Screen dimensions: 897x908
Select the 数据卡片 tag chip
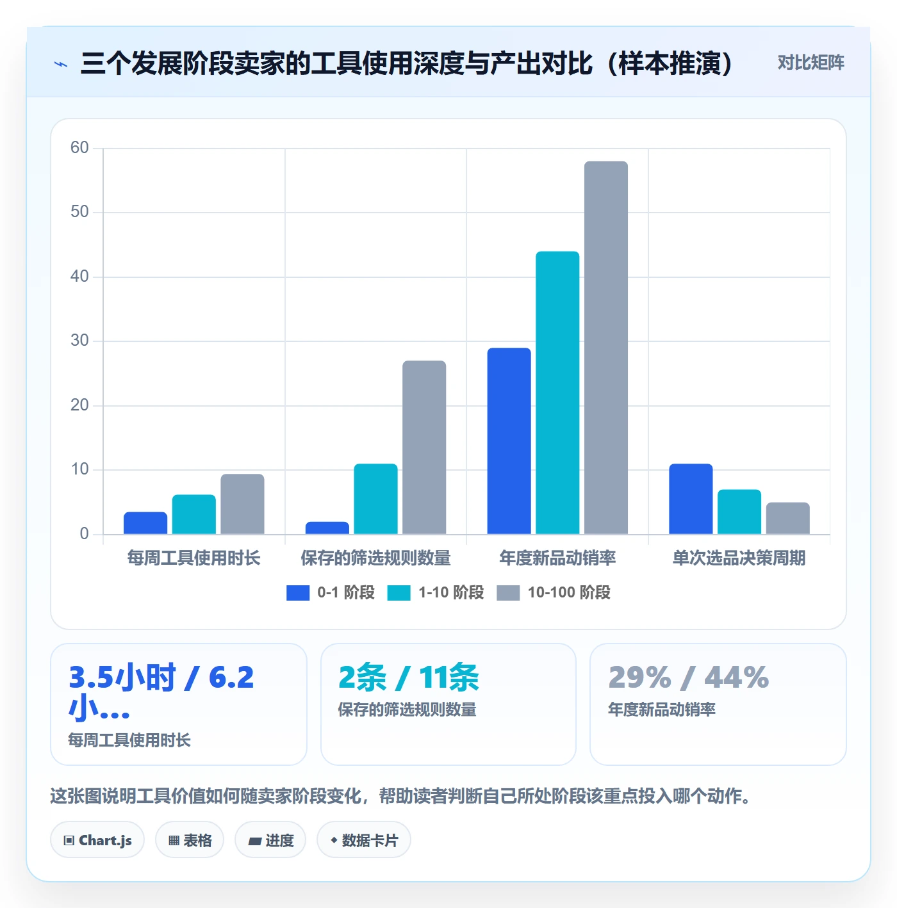click(x=364, y=840)
